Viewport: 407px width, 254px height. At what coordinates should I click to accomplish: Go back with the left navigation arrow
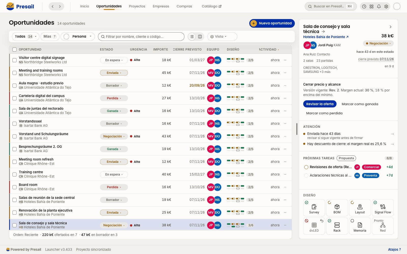[x=53, y=6]
